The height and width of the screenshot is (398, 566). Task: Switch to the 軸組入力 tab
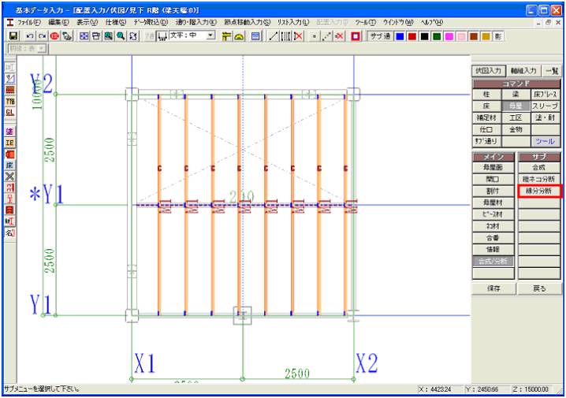(523, 71)
